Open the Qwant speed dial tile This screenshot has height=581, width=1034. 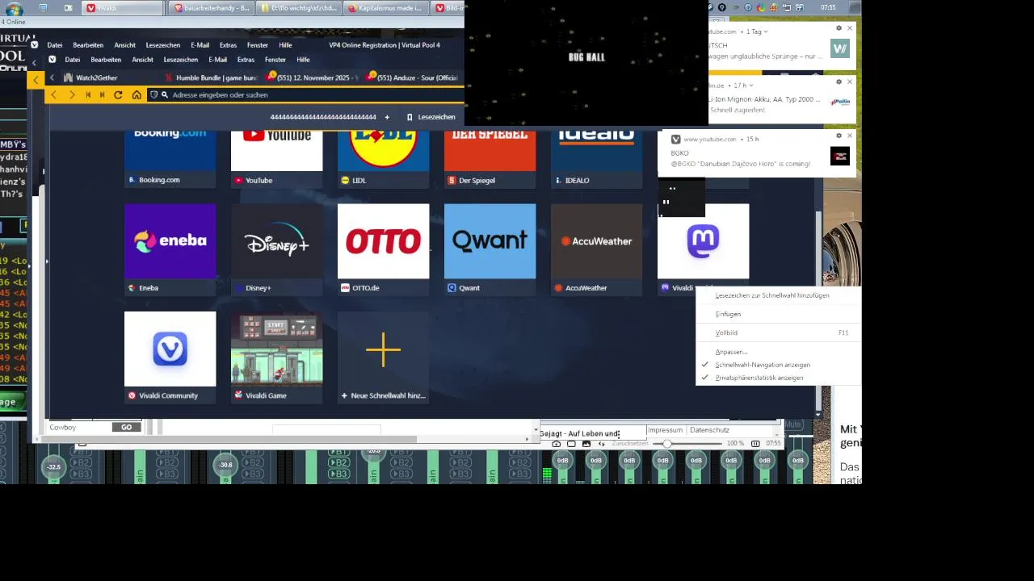pos(490,249)
